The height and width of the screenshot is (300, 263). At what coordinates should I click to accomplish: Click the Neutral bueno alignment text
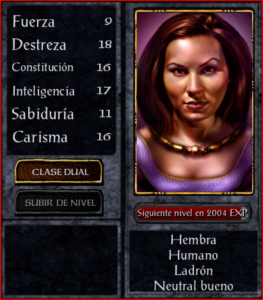click(x=193, y=286)
